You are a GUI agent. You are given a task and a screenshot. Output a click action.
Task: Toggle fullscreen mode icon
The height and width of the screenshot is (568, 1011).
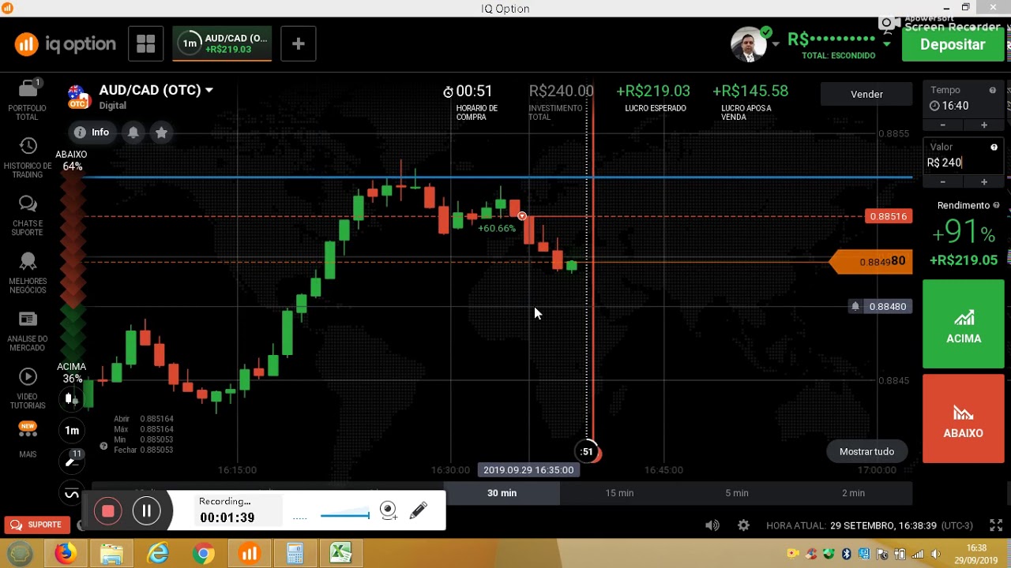pyautogui.click(x=996, y=525)
